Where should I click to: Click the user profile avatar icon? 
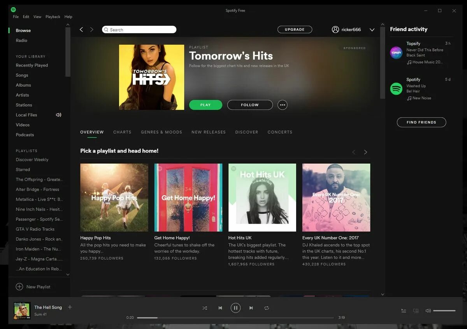335,30
